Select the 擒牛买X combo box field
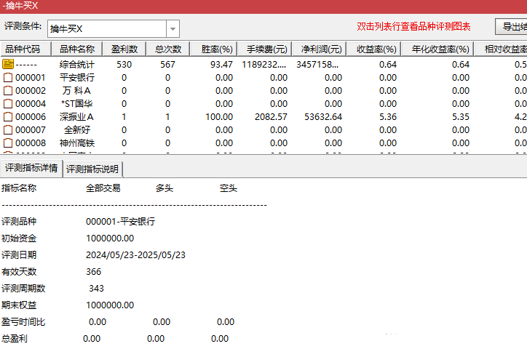Screen dimensions: 527x349 (x=107, y=29)
